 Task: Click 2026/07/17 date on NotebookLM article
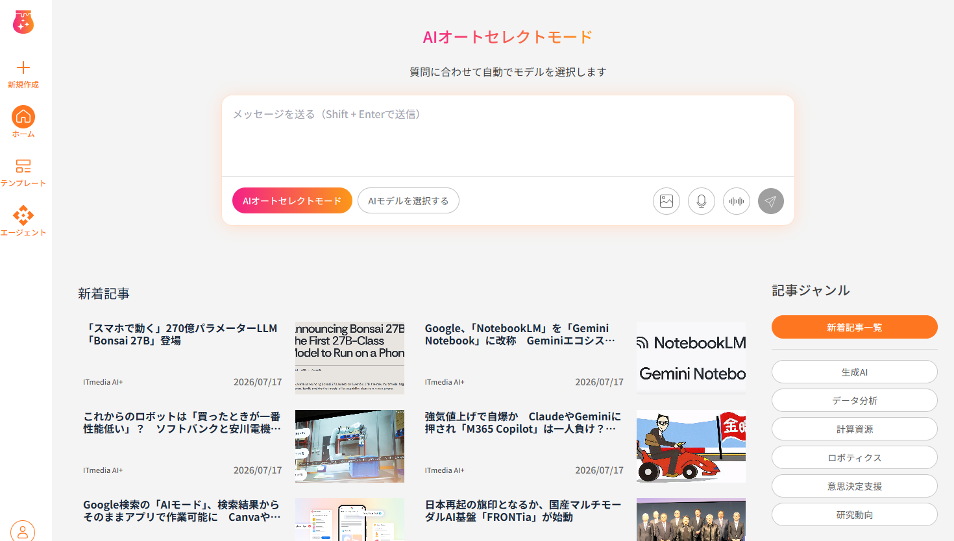599,382
